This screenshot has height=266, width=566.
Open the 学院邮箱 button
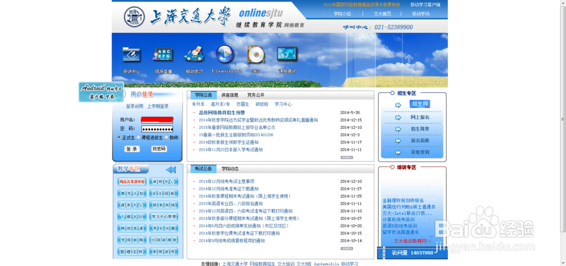(132, 240)
